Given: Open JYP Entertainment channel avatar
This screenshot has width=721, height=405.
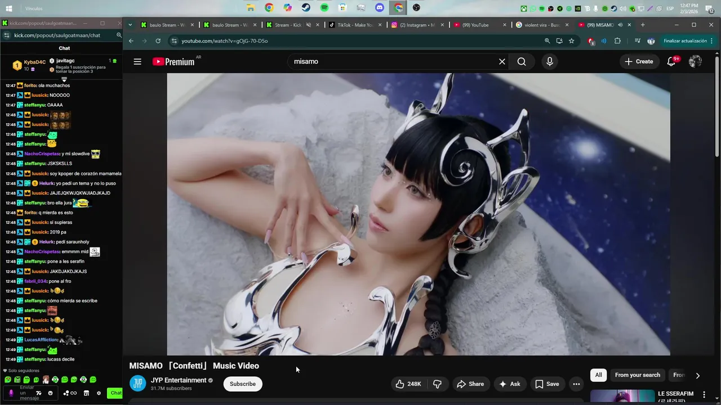Looking at the screenshot, I should click(137, 384).
